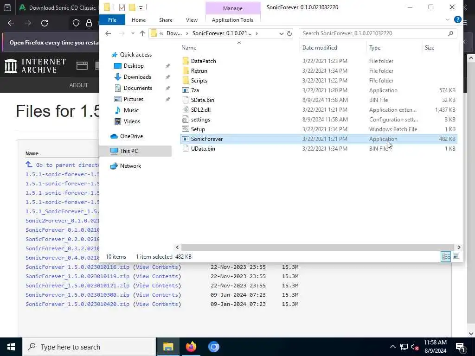Open Go to parent directory link

(x=62, y=165)
